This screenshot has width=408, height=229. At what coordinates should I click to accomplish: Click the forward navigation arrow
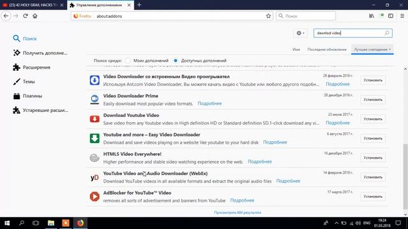click(x=15, y=16)
